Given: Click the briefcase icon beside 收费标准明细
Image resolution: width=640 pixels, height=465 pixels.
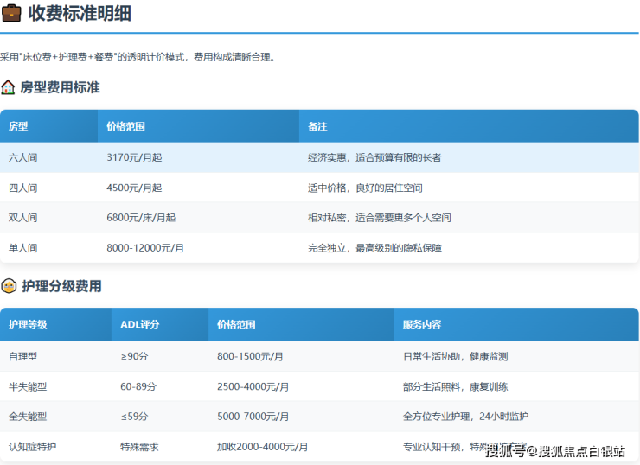Looking at the screenshot, I should tap(11, 13).
